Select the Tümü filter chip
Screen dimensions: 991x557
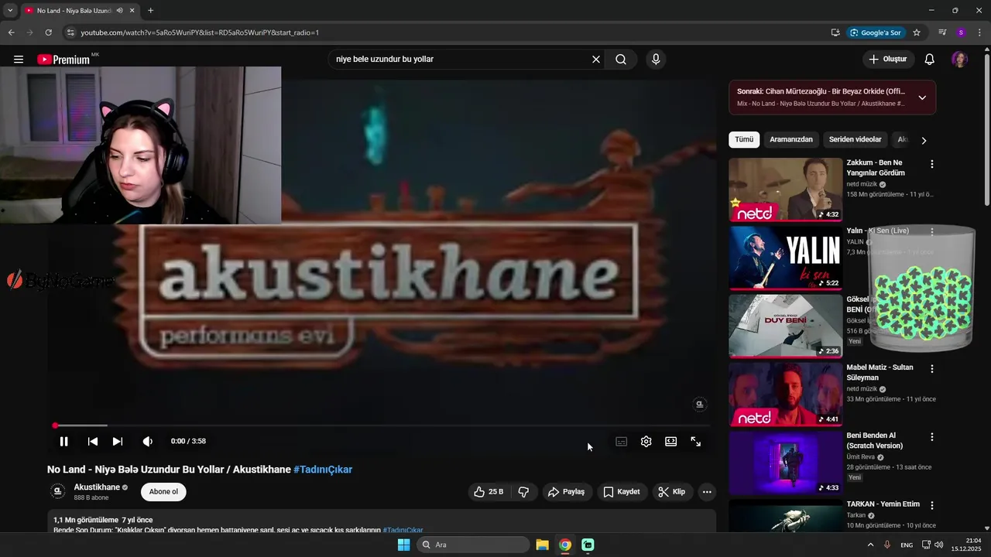pyautogui.click(x=744, y=140)
